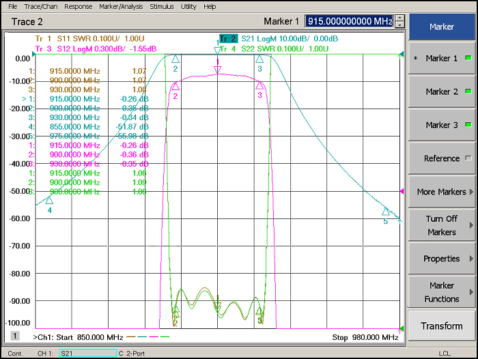Click the Trace 2 title label

tap(27, 22)
